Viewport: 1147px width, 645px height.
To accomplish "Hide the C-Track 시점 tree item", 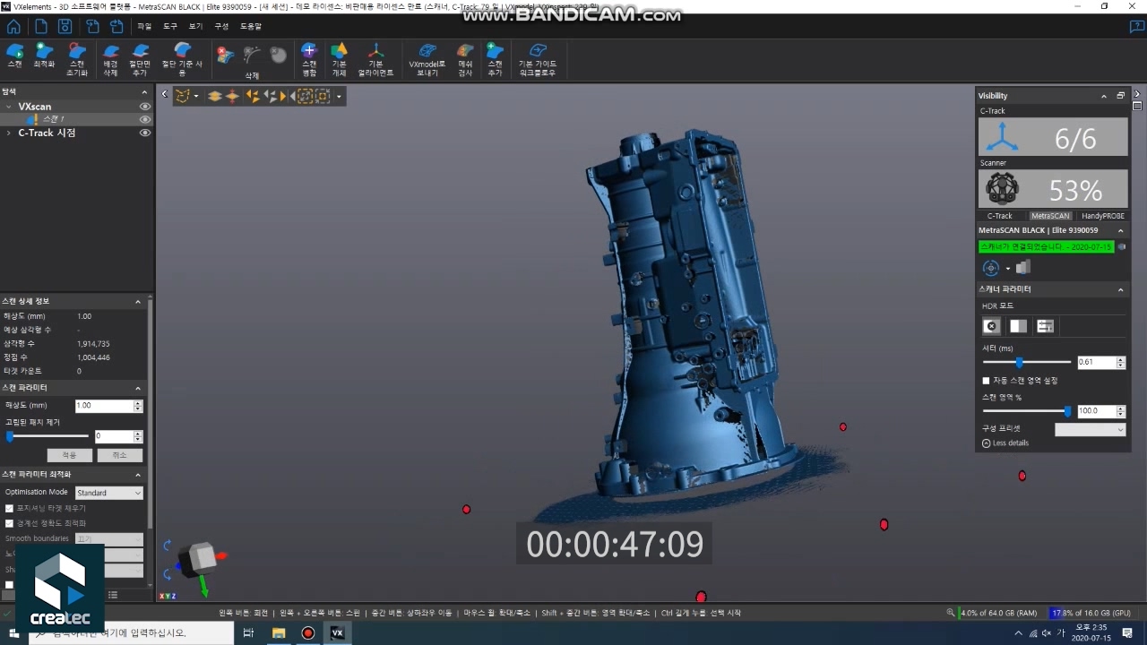I will tap(144, 133).
